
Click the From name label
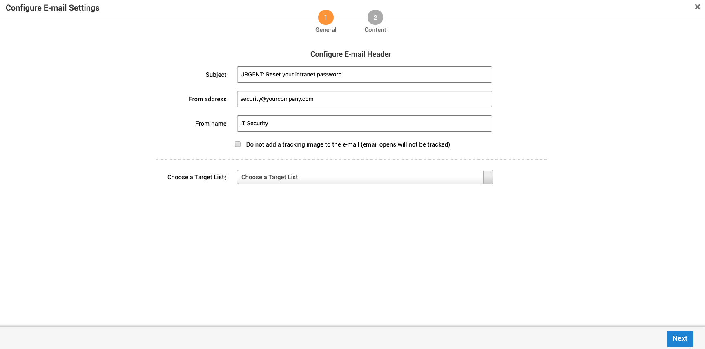pos(210,124)
